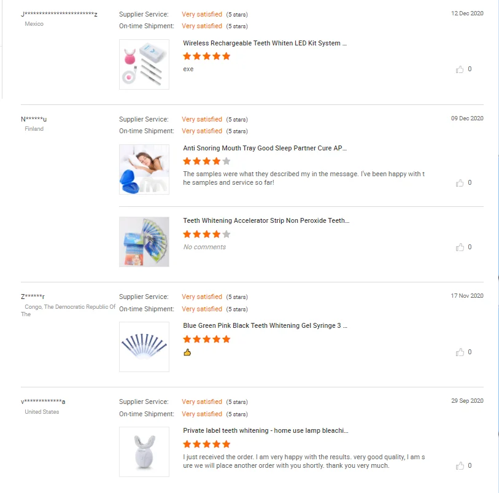Click the star rating under Anti Snoring Mouth Tray
This screenshot has width=499, height=493.
tap(206, 161)
